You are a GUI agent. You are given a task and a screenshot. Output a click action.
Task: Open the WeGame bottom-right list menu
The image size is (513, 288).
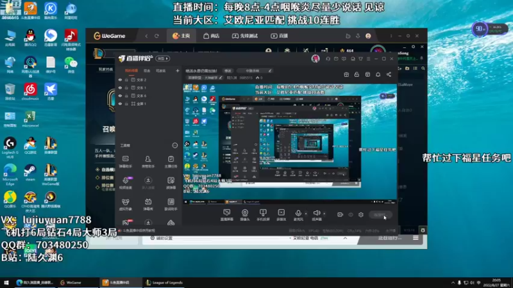click(x=416, y=238)
